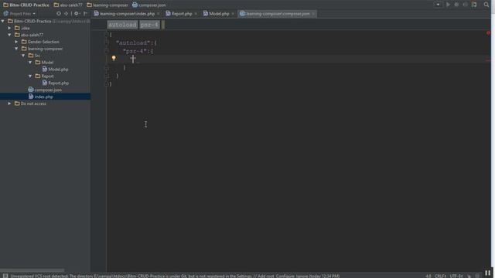Click the Run play button
The height and width of the screenshot is (278, 495).
pyautogui.click(x=448, y=5)
